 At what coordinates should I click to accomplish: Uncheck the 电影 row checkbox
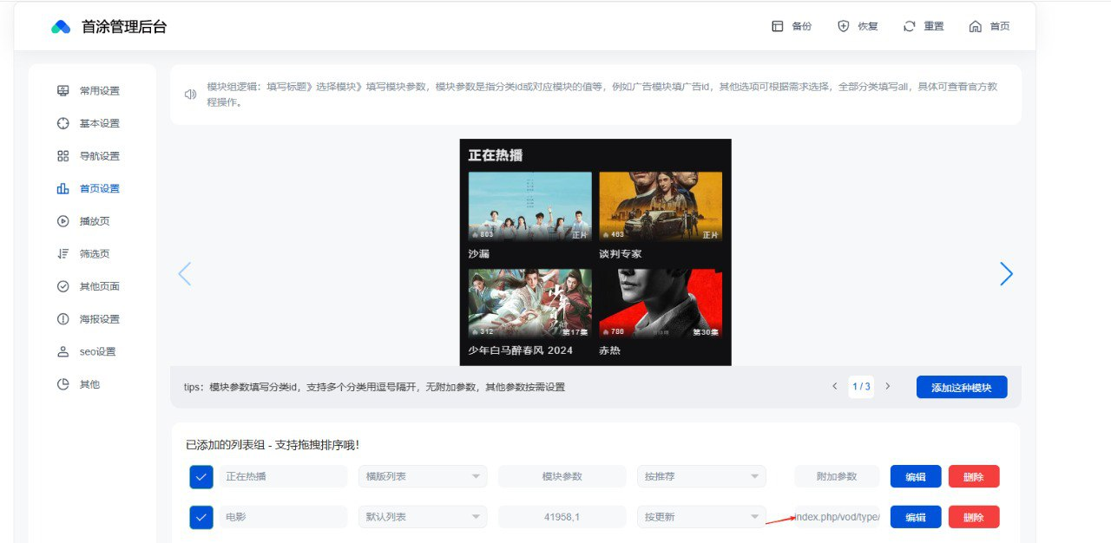(x=201, y=517)
